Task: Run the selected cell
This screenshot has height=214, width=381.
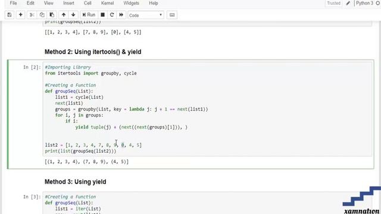Action: tap(89, 15)
